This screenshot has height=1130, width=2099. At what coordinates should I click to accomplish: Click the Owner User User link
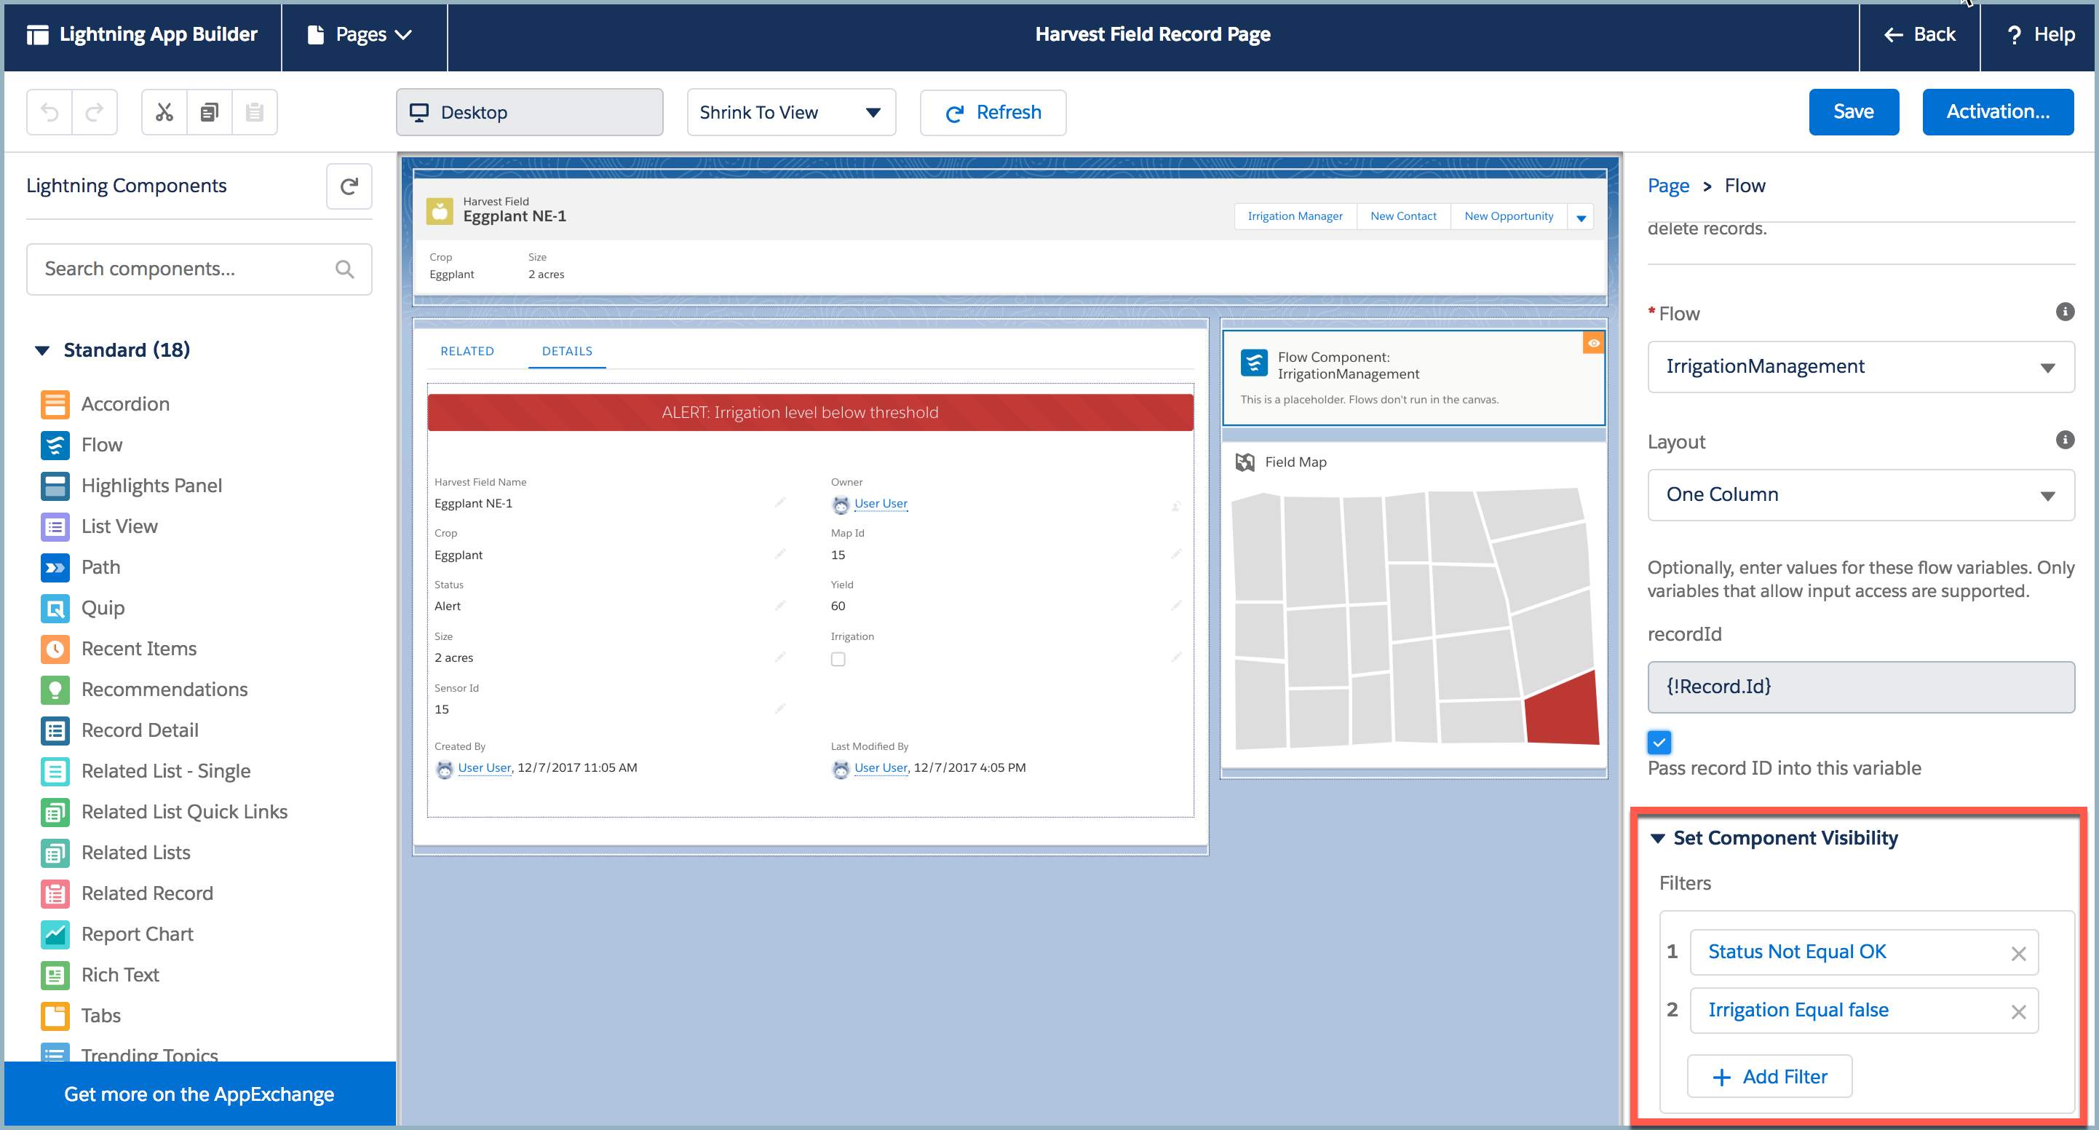880,504
